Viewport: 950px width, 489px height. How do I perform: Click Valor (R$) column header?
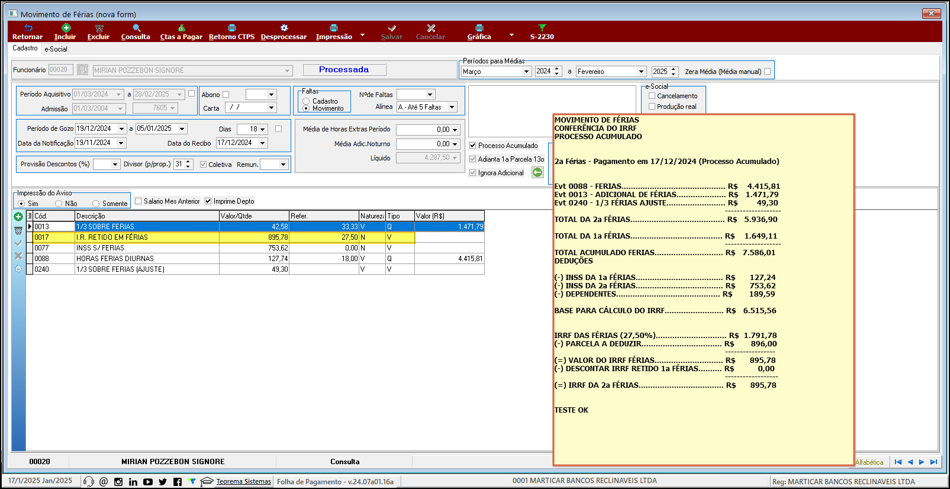pos(449,216)
